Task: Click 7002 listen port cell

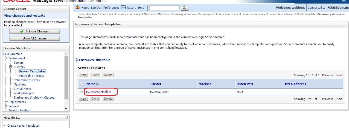Action: 240,92
